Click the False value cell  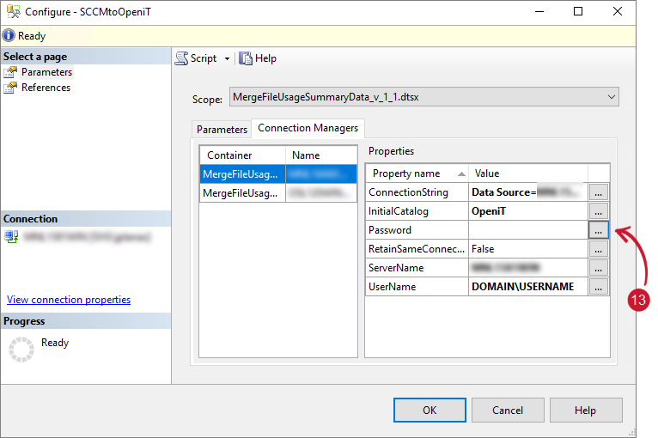[528, 249]
